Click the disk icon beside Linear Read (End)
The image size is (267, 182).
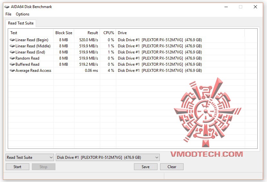[x=12, y=52]
